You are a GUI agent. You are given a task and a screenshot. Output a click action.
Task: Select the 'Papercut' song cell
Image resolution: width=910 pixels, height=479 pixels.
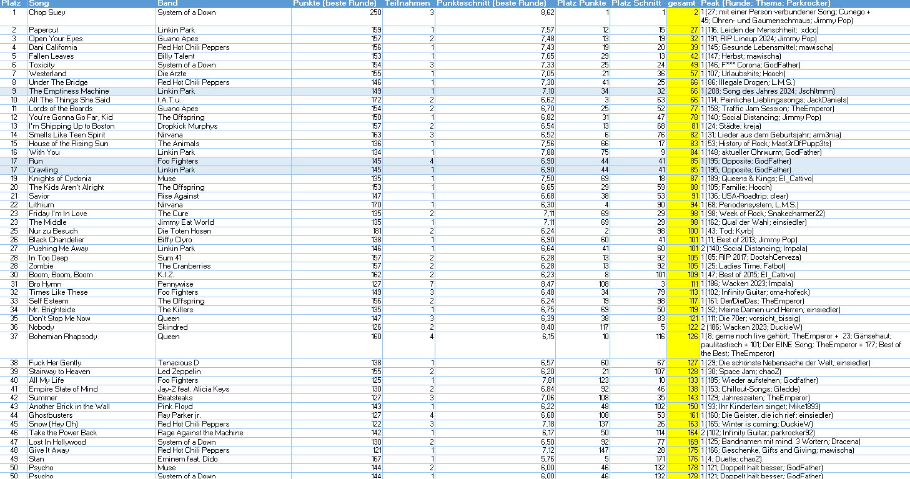[x=91, y=30]
